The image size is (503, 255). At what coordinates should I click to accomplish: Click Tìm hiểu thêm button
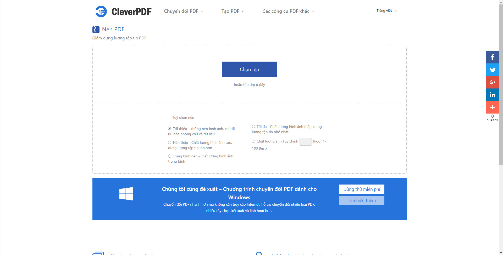pos(362,200)
